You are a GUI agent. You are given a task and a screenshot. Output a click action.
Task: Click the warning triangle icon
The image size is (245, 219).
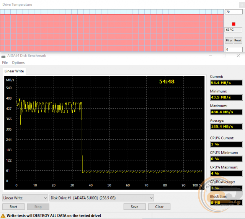click(x=3, y=216)
